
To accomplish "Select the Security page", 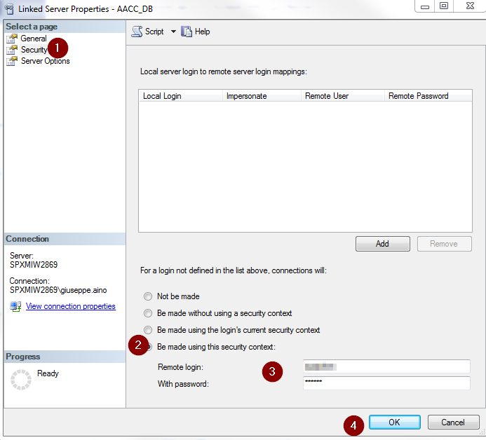I will point(34,50).
